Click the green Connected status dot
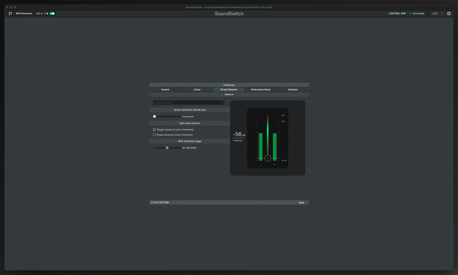This screenshot has width=458, height=275. tap(410, 13)
